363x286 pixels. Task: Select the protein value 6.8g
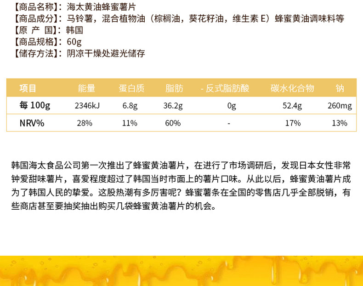coord(130,106)
